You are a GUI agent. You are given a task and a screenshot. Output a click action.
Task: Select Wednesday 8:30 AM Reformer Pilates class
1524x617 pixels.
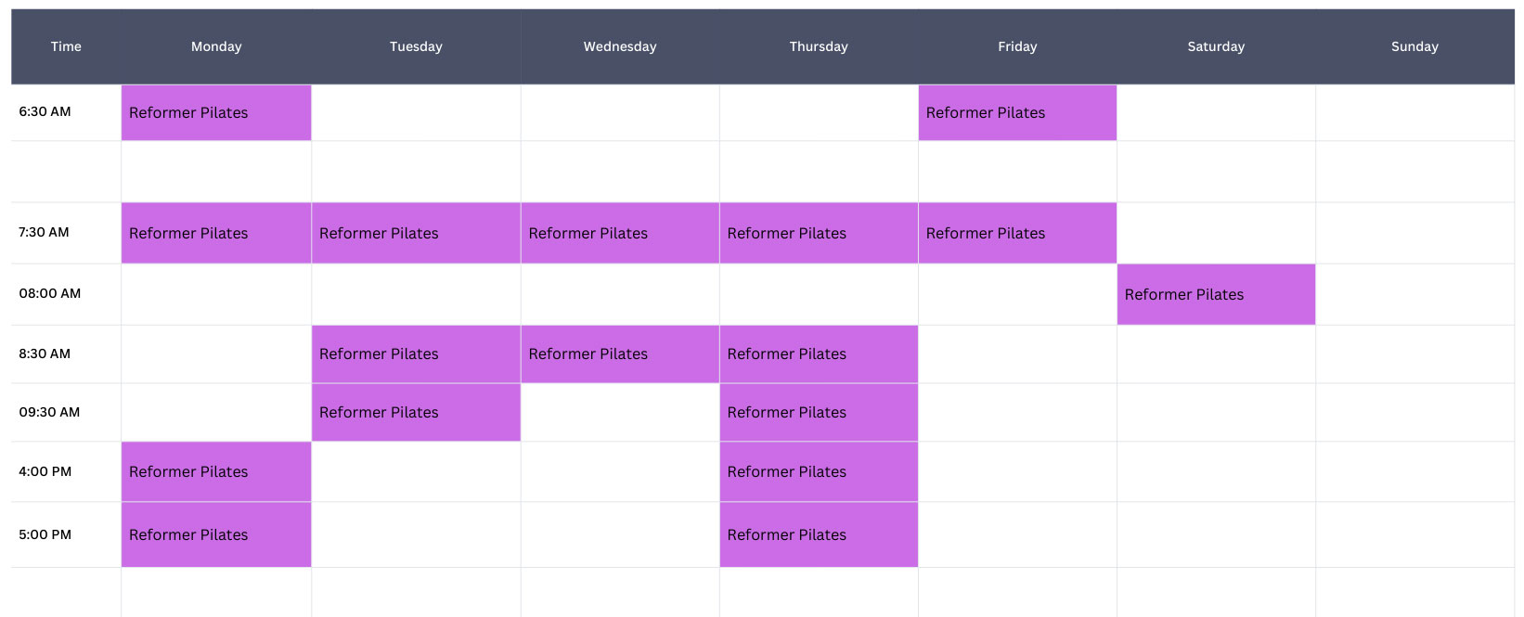[619, 354]
